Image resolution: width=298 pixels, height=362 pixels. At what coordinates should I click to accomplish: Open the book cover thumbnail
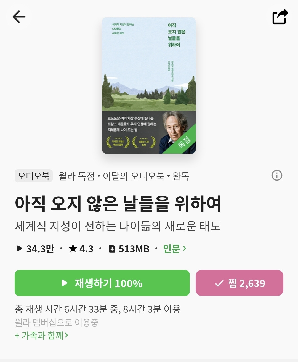tap(149, 85)
